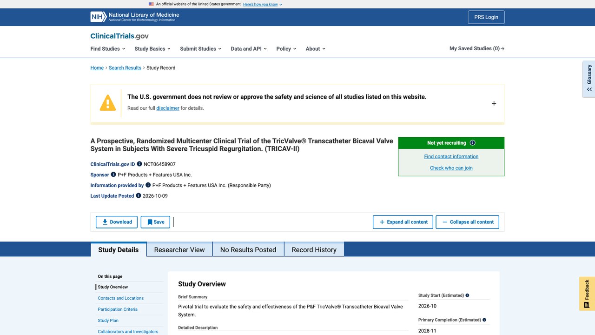This screenshot has height=335, width=595.
Task: Click info icon beside Last Update Posted
Action: coord(139,195)
